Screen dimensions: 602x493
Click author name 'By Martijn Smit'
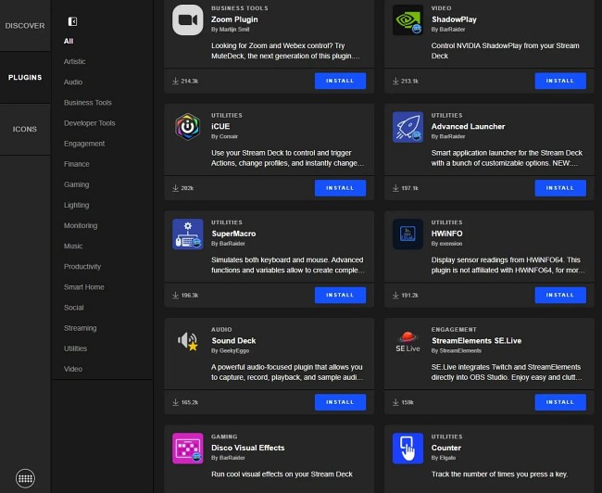(x=230, y=30)
